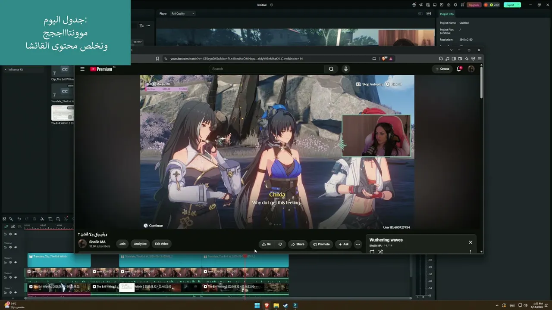
Task: Like the video with 94 likes
Action: click(x=267, y=244)
